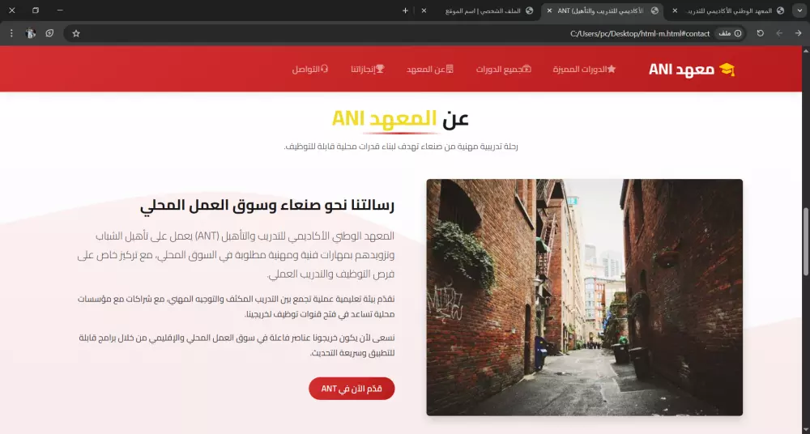
Task: Click paragraph starting نسعى لأن يكون خريجونا
Action: (x=237, y=346)
